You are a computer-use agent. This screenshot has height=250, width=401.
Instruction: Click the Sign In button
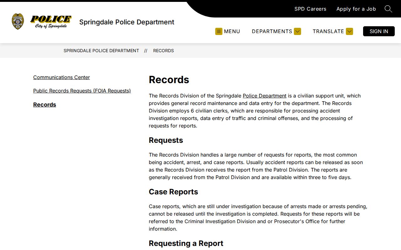[x=379, y=31]
